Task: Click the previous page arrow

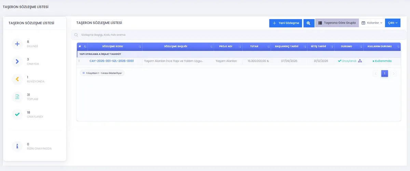Action: [x=375, y=73]
